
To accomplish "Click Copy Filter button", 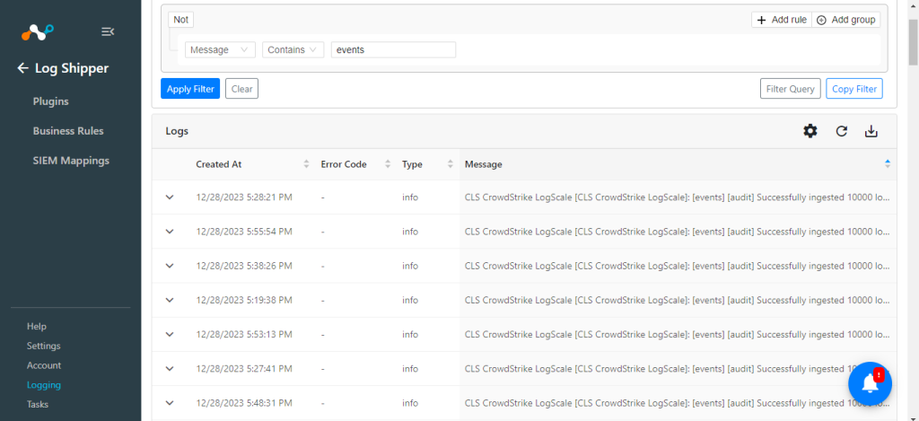I will tap(854, 89).
